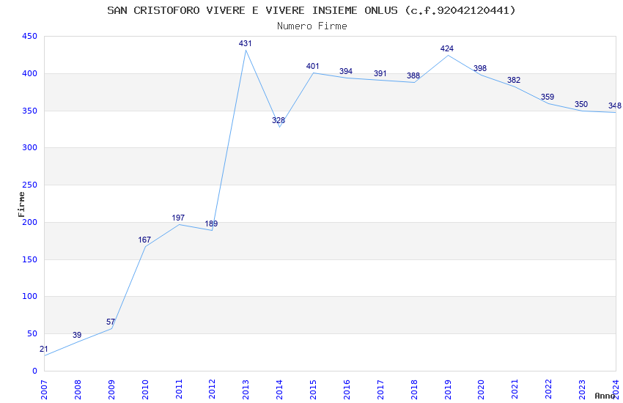This screenshot has height=403, width=623.
Task: Select the 21 data point label
Action: 44,349
